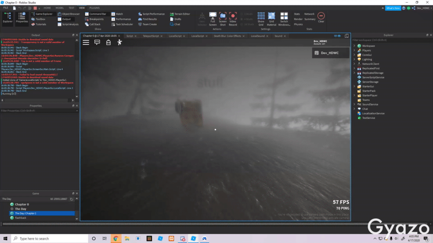This screenshot has height=243, width=433.
Task: Open Find Results
Action: pos(148,19)
